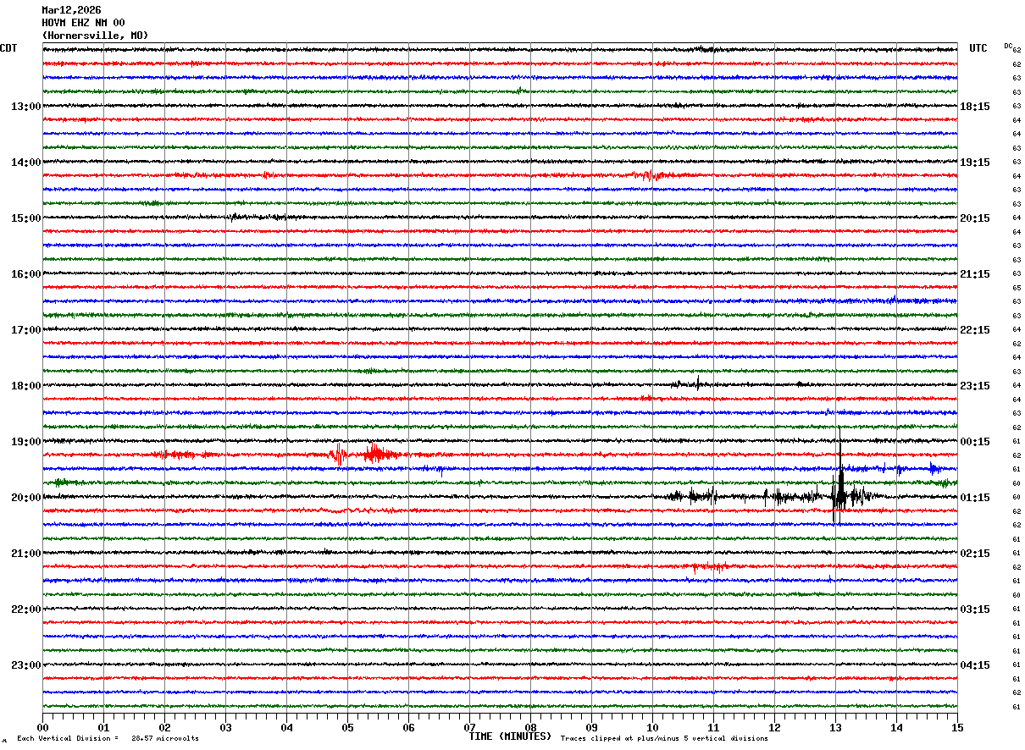Click the 18:15 UTC time label
Viewport: 1025px width, 750px height.
pos(975,107)
